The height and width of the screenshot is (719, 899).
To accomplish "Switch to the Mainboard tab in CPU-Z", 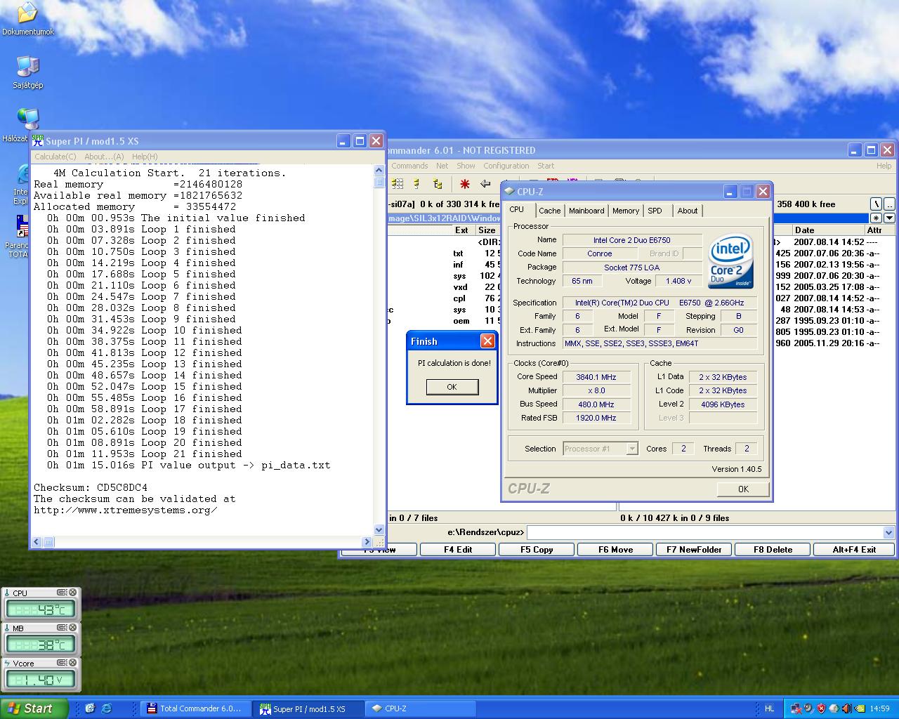I will [586, 211].
